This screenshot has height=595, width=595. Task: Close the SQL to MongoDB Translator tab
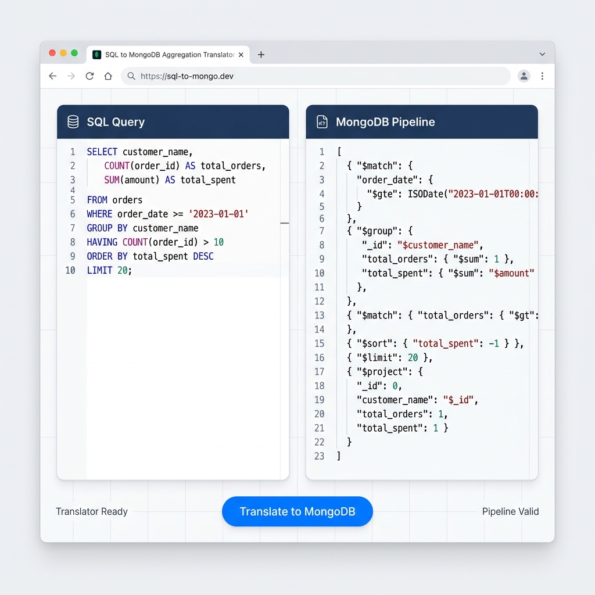click(241, 55)
